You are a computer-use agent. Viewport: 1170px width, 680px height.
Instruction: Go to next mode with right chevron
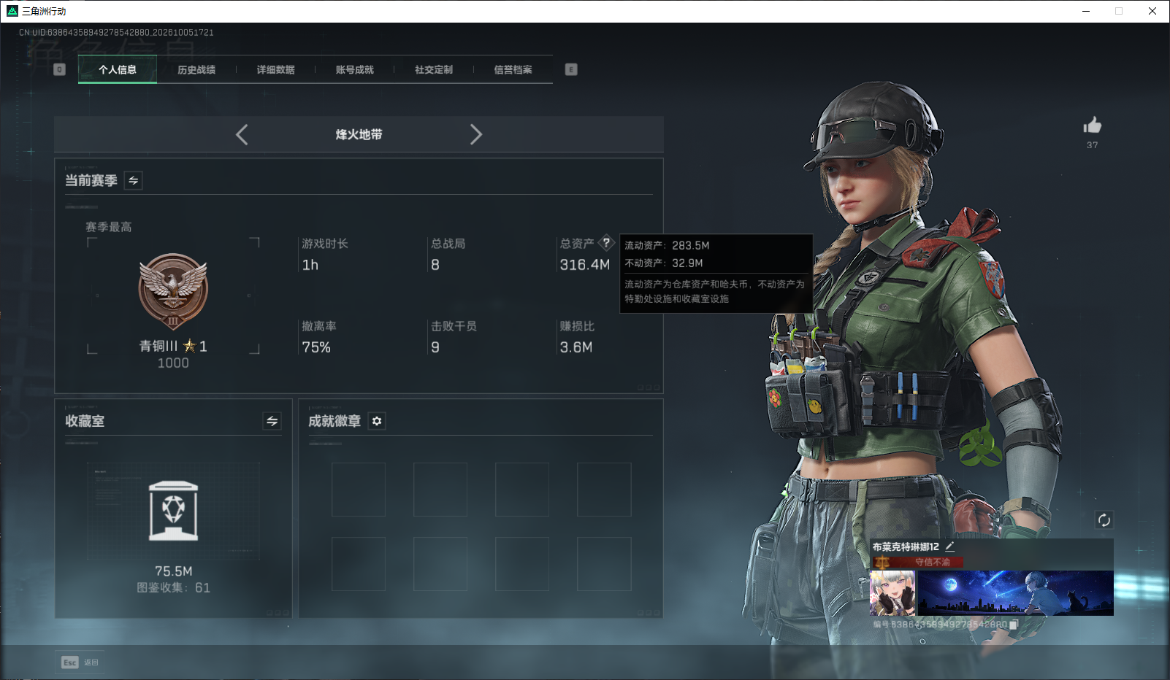pos(476,134)
